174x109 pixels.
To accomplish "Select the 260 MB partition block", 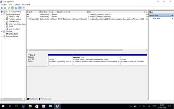I will click(x=60, y=60).
